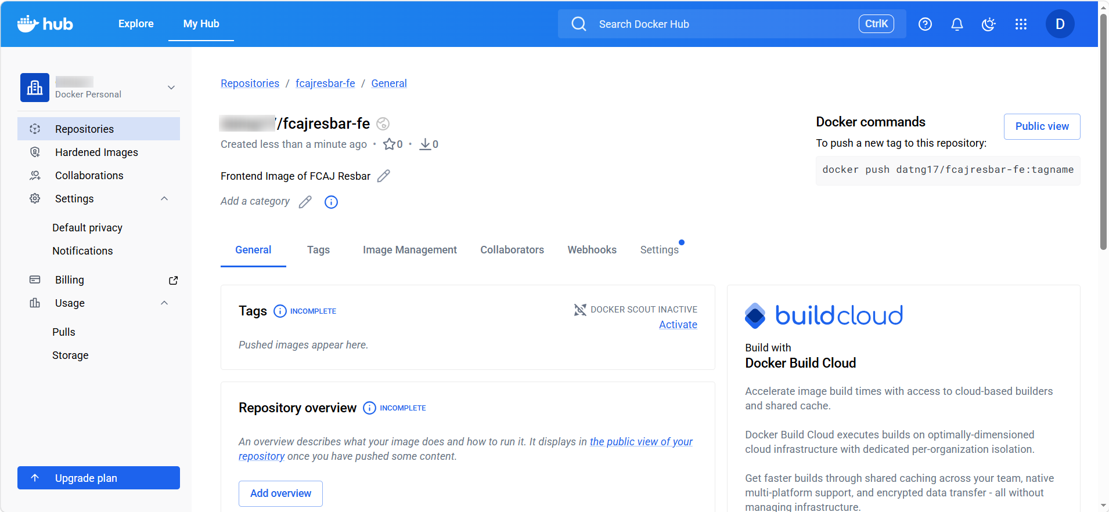Open the user account avatar D

point(1060,24)
